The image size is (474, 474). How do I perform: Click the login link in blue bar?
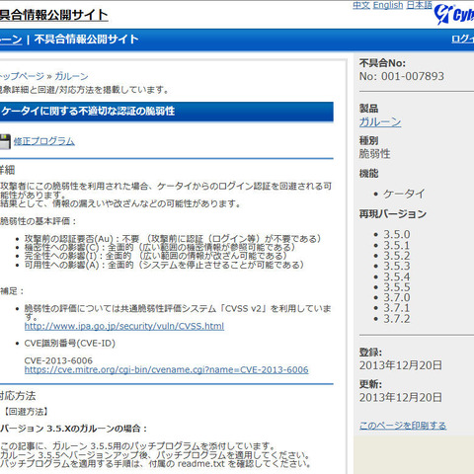coord(463,39)
